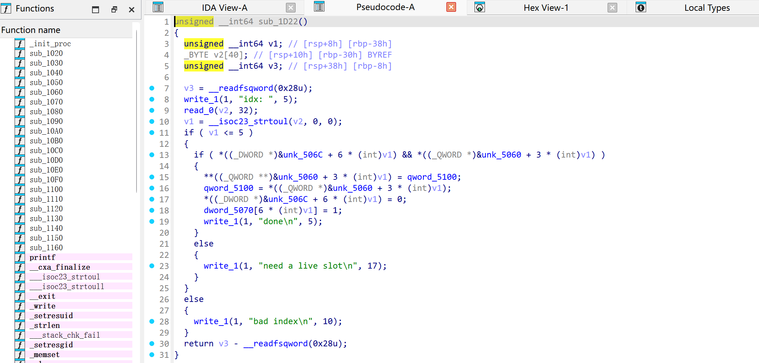Toggle breakpoint dot on line 13
This screenshot has width=759, height=363.
click(x=152, y=155)
